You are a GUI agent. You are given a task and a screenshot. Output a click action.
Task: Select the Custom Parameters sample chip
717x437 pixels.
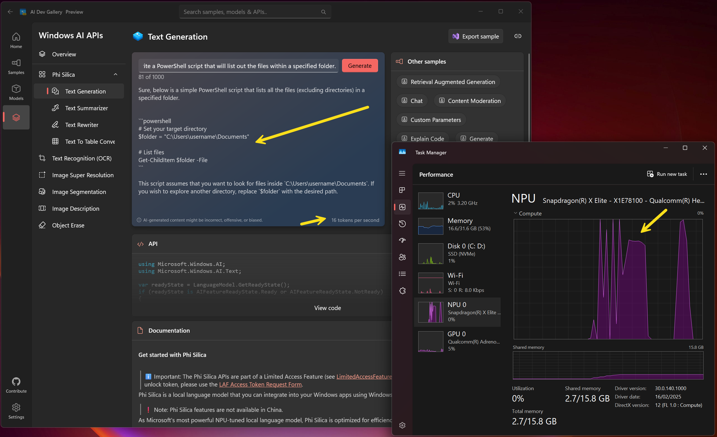[x=431, y=120]
